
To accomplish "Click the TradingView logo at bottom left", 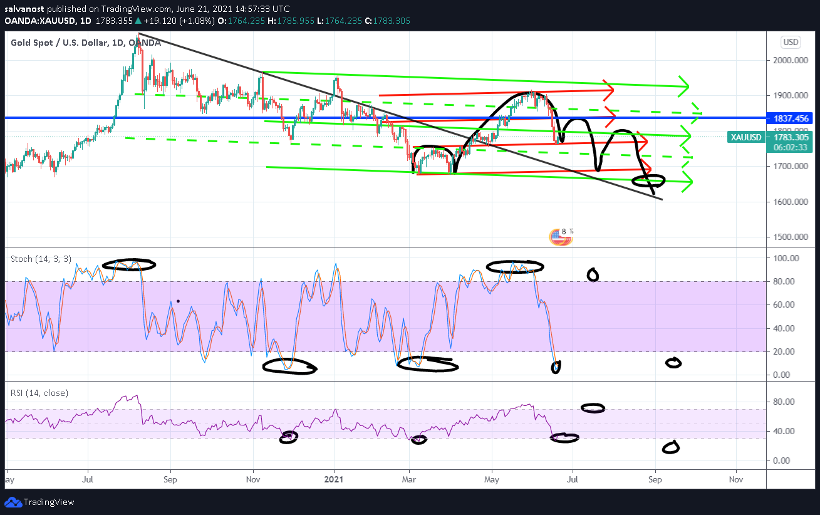I will (39, 502).
